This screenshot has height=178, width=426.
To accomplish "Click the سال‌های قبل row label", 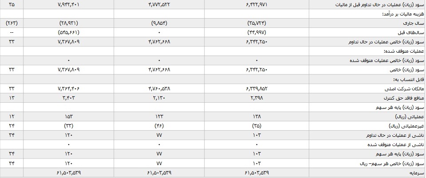I will [x=416, y=32].
